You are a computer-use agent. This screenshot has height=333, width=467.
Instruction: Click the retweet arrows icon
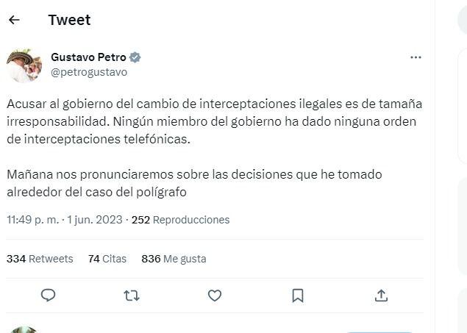click(x=132, y=296)
